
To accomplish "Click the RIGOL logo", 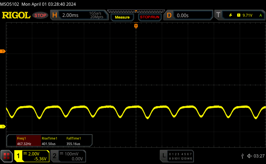I will (x=16, y=15).
